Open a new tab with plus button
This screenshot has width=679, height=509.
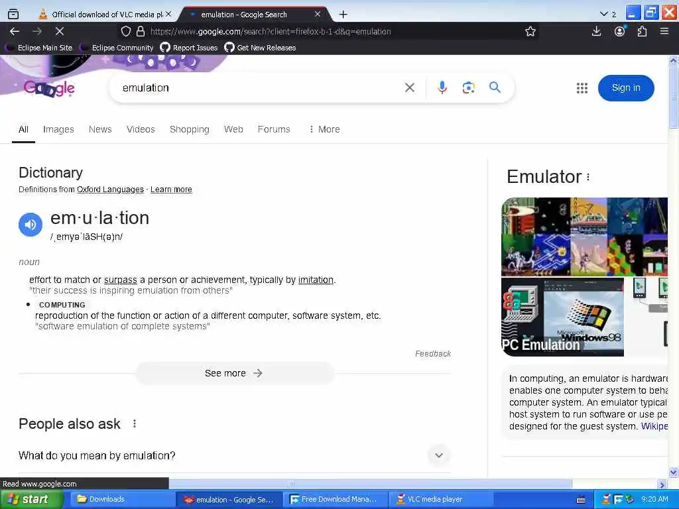click(x=343, y=15)
